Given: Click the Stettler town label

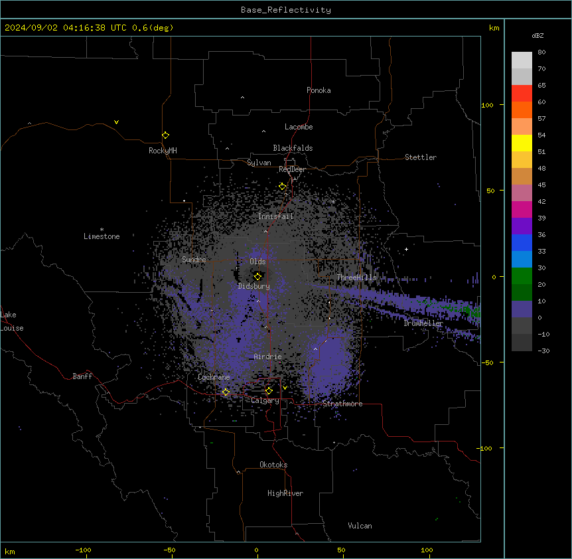Looking at the screenshot, I should tap(421, 157).
